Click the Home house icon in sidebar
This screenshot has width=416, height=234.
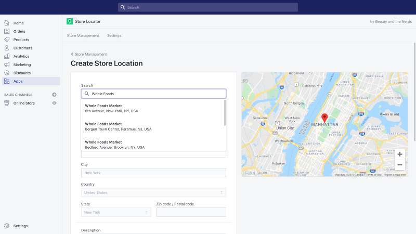[x=7, y=23]
